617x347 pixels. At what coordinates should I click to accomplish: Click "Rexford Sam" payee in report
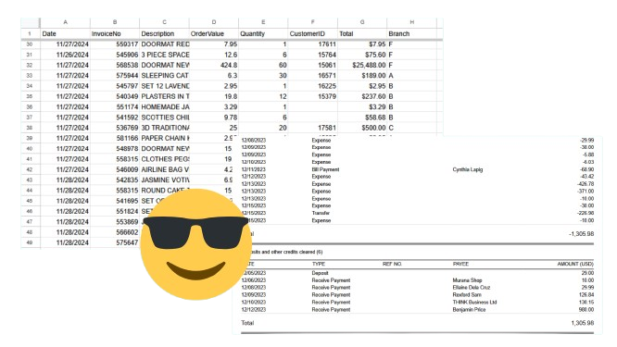point(467,295)
